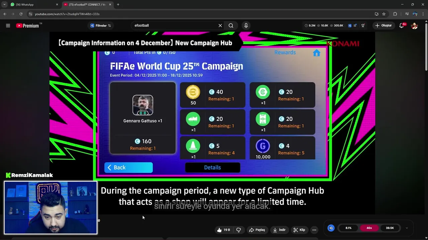Install app icon in address bar

(377, 14)
